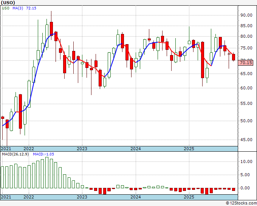Select the 55.00 price axis label
Viewport: 257px width, 206px height.
(x=246, y=104)
